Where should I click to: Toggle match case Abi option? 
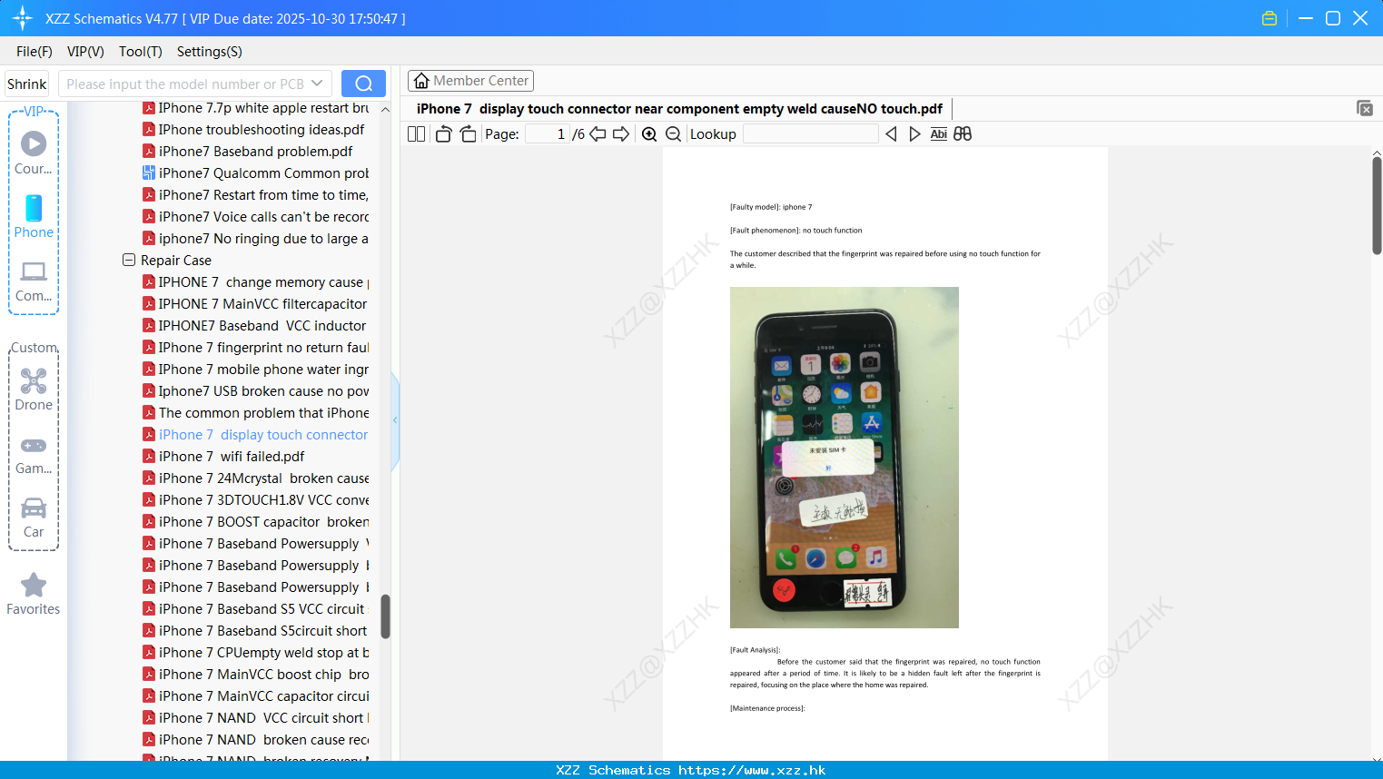[939, 134]
